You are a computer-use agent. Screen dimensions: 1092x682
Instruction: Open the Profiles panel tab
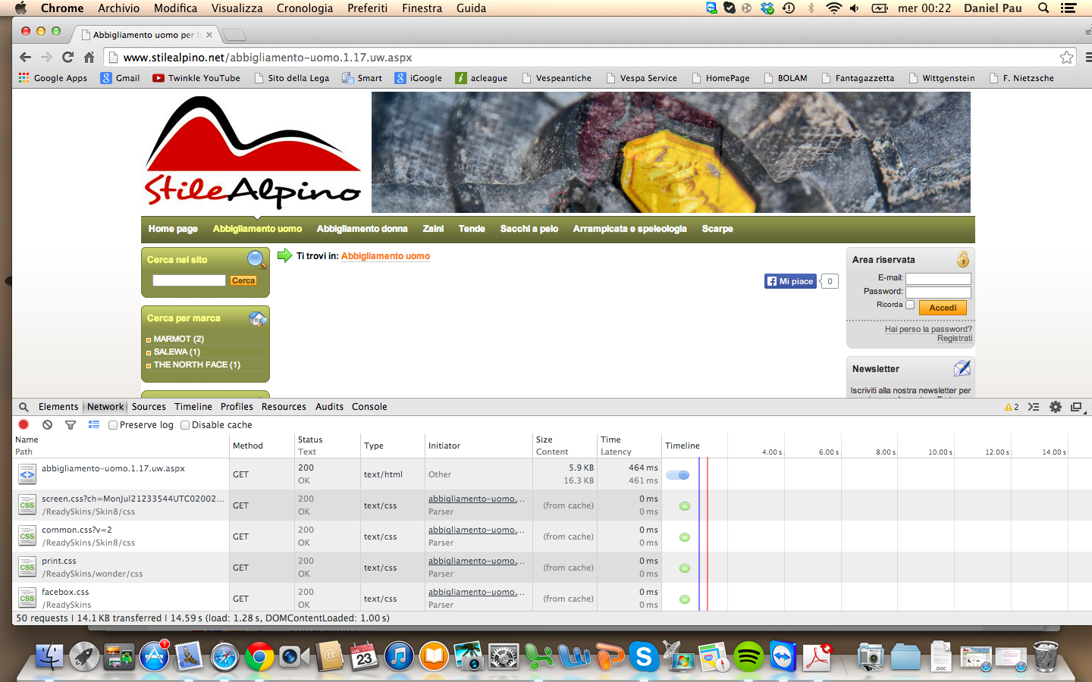tap(237, 407)
